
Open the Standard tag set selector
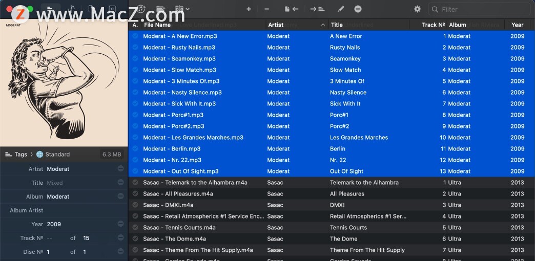coord(53,155)
